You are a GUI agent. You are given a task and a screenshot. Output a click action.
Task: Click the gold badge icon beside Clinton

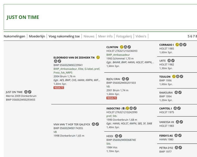point(122,47)
